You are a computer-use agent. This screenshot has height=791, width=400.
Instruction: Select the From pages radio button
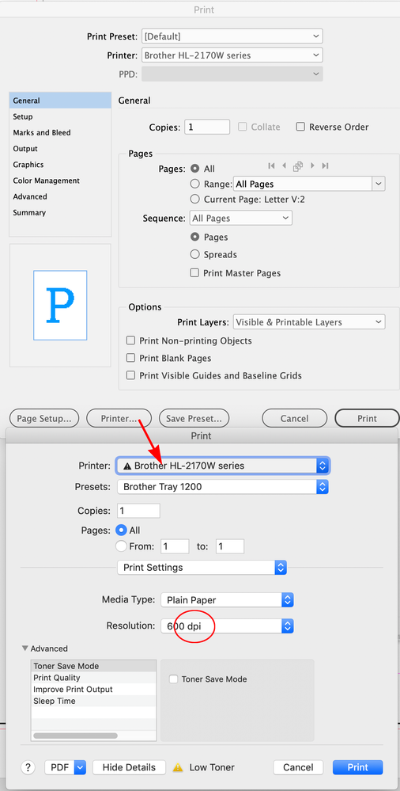[121, 546]
